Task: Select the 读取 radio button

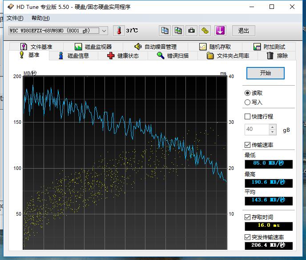Action: tap(248, 93)
